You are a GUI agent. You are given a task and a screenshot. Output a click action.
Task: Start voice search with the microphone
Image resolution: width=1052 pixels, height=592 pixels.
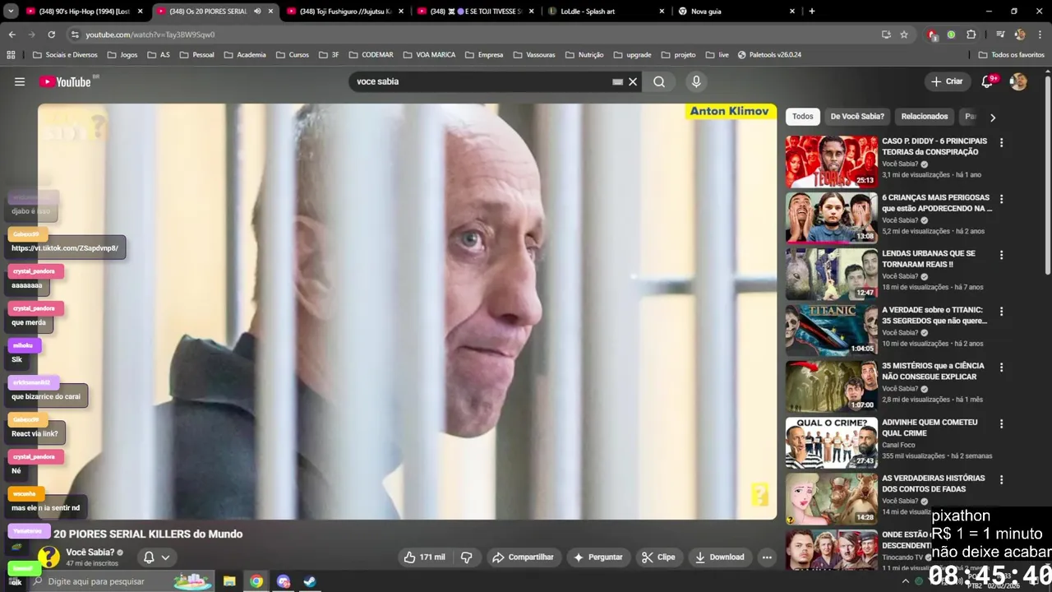coord(696,81)
